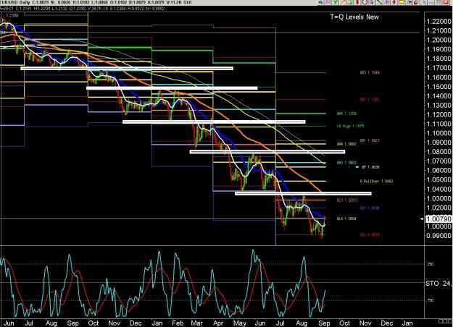
Task: Click the 'QL3 1.0283' level label
Action: (346, 200)
